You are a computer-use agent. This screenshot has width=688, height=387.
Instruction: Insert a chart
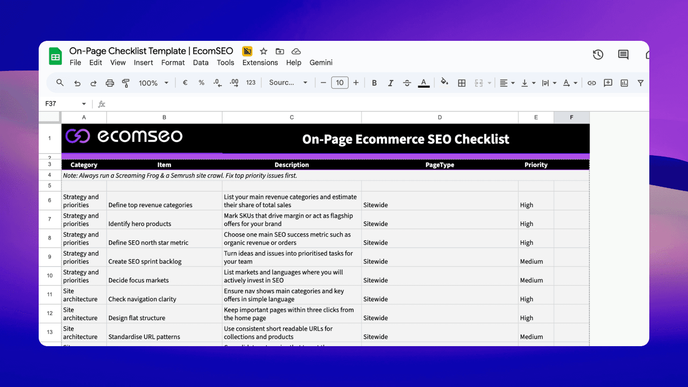click(624, 83)
